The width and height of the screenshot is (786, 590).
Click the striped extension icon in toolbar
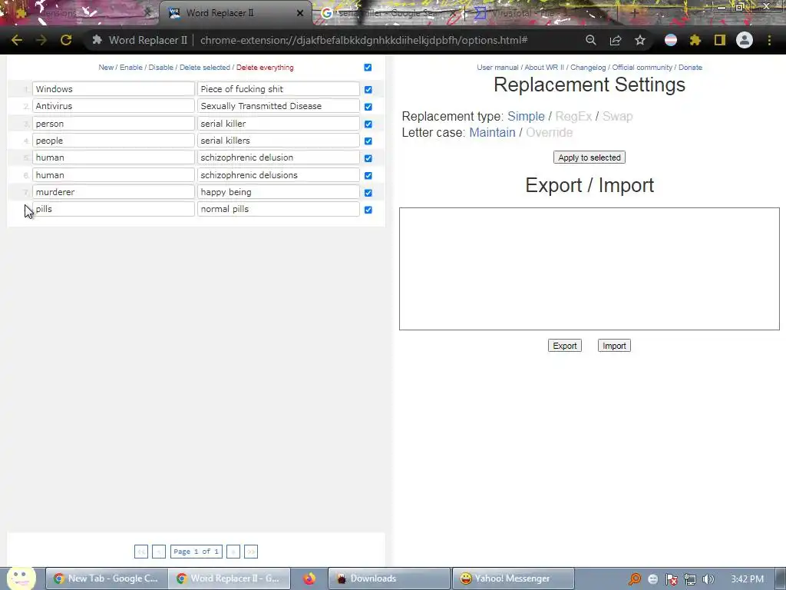click(671, 40)
